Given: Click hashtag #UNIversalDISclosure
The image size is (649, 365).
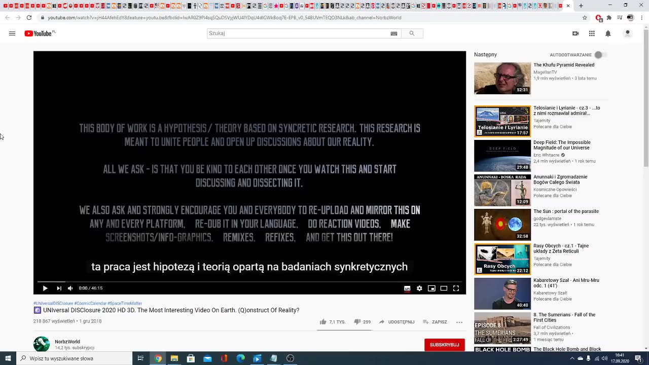Looking at the screenshot, I should [x=53, y=303].
